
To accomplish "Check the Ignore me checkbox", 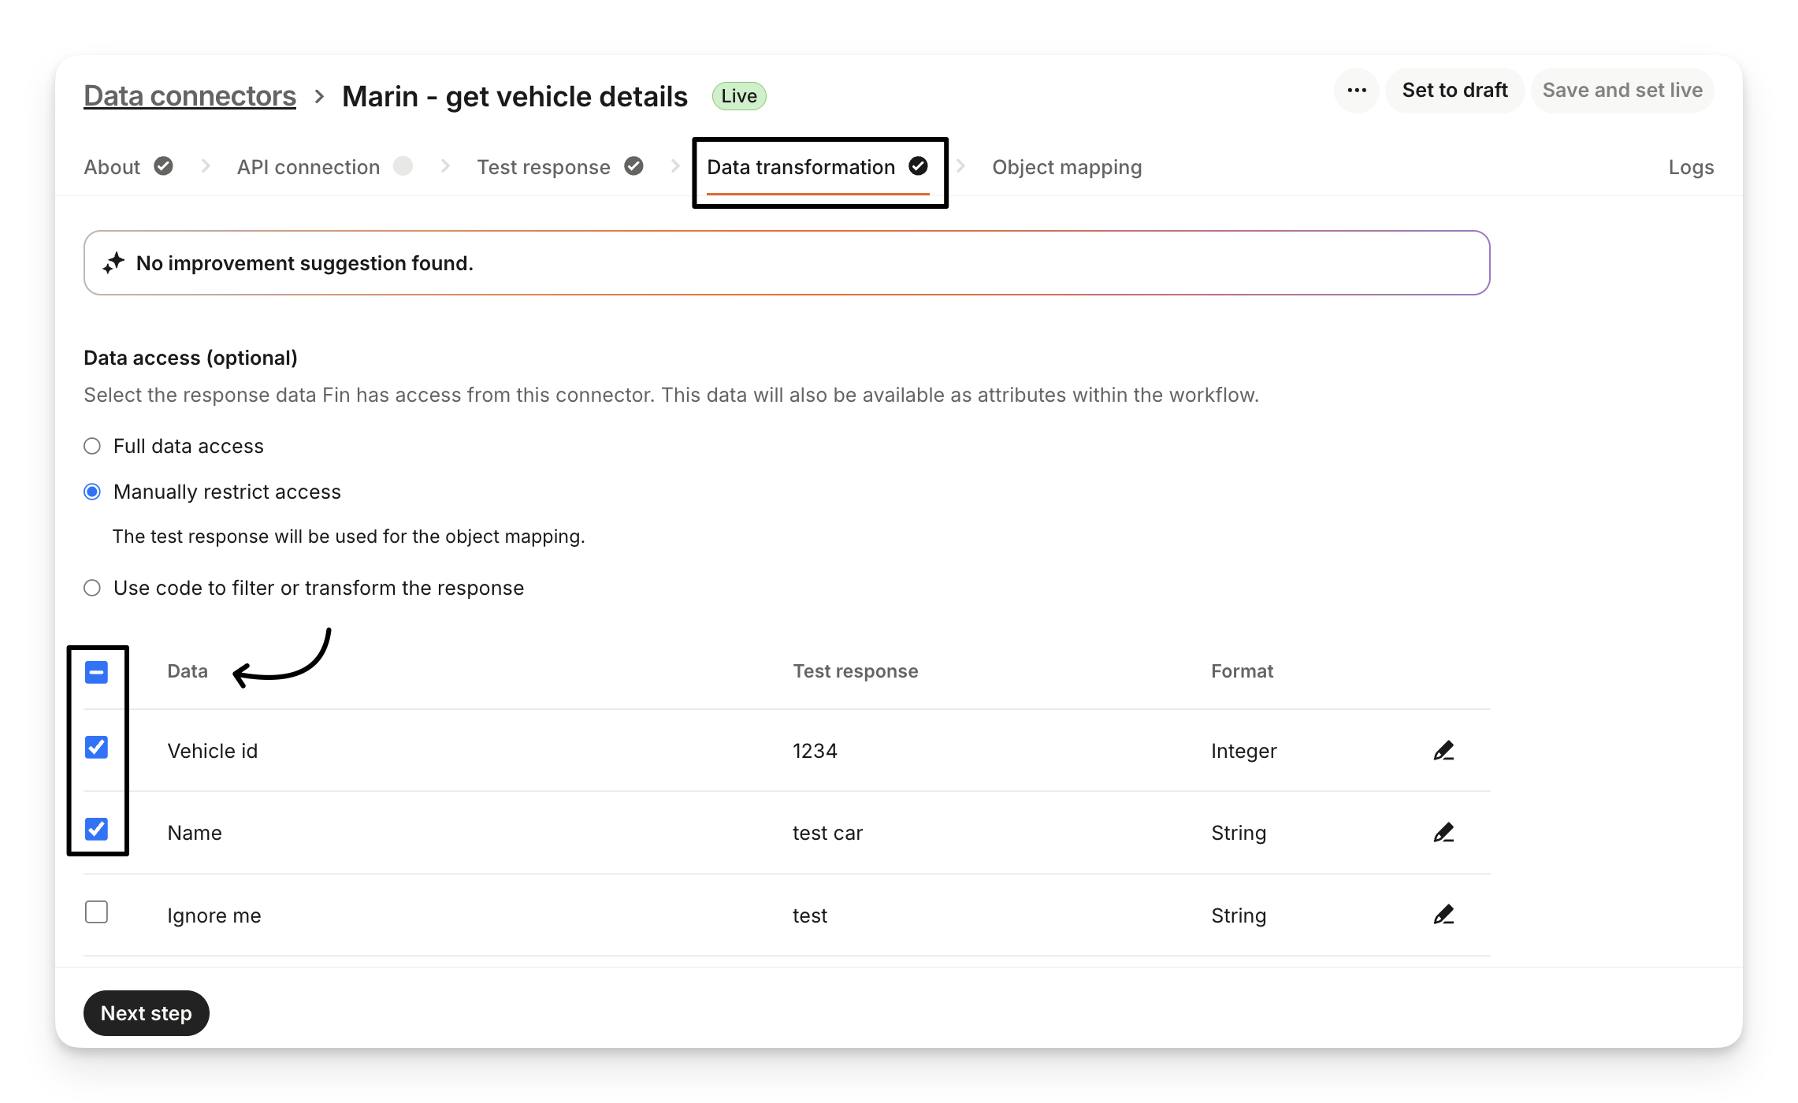I will point(96,912).
